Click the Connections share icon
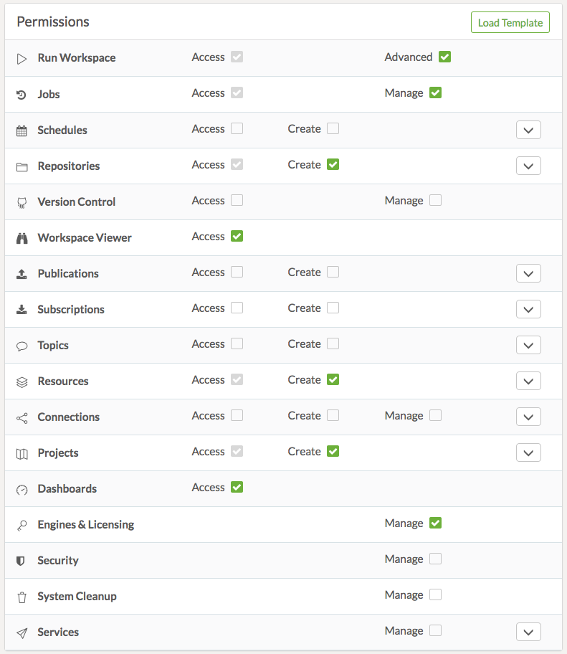 (x=22, y=417)
